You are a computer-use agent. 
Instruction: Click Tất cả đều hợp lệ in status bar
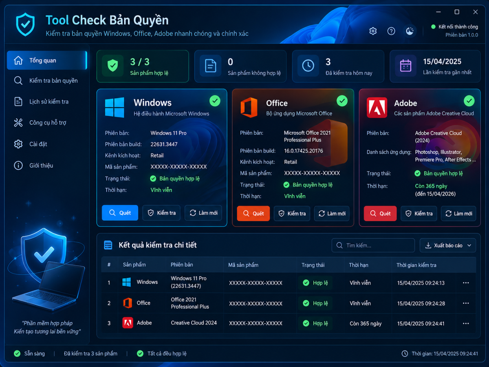tap(162, 354)
